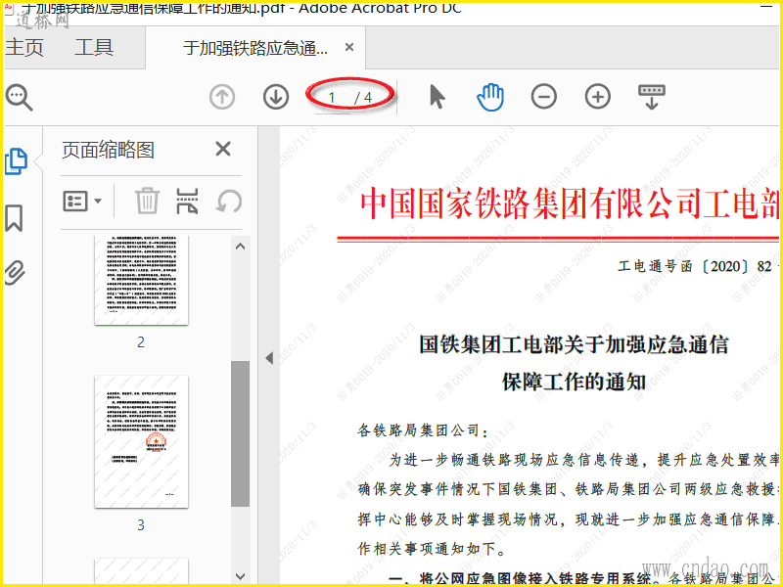The height and width of the screenshot is (587, 783).
Task: Switch to the 工具 tab
Action: [x=94, y=47]
